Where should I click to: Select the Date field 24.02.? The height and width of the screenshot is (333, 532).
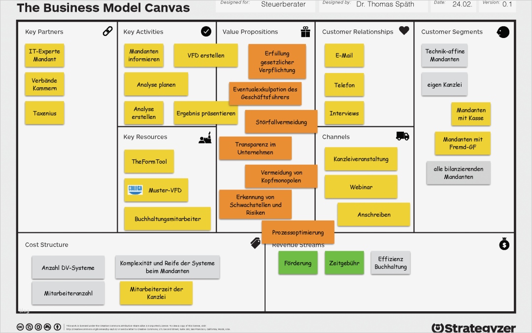point(453,5)
